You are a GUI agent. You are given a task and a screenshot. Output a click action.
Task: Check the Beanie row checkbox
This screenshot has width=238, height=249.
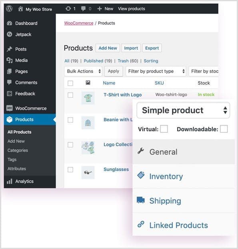point(70,120)
